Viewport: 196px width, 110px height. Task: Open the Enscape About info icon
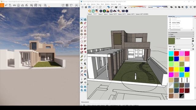pos(127,11)
